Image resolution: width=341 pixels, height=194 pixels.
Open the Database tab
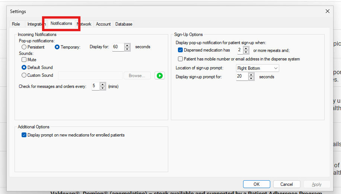coord(124,24)
